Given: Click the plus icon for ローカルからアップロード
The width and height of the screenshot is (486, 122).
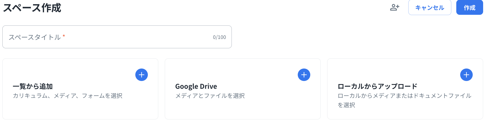Looking at the screenshot, I should [x=466, y=75].
